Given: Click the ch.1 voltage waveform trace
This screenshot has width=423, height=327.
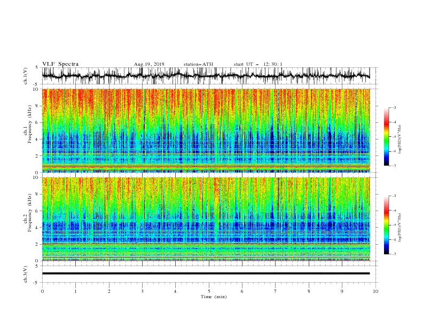Looking at the screenshot, I should point(206,76).
